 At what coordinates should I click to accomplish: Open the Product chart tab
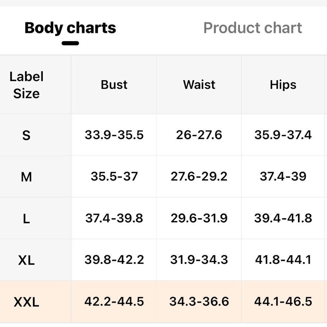click(x=252, y=28)
